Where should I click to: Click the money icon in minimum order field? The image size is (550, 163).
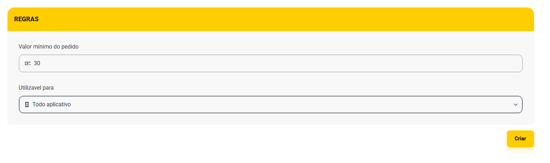pos(27,63)
